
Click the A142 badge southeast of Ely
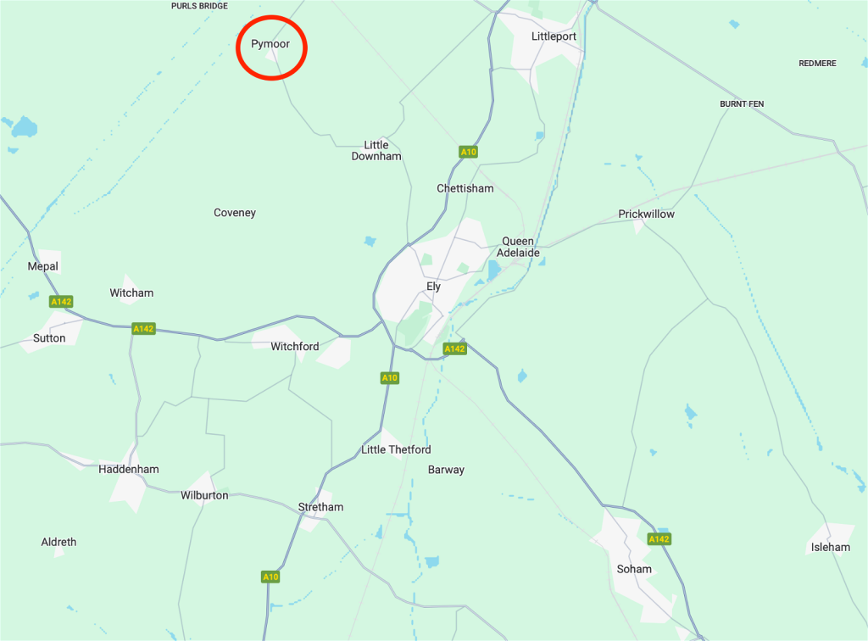pyautogui.click(x=455, y=348)
